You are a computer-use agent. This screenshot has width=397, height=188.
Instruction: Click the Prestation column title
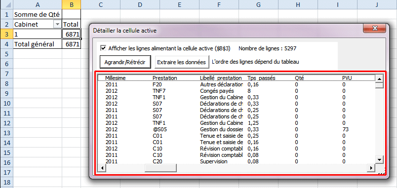[165, 78]
